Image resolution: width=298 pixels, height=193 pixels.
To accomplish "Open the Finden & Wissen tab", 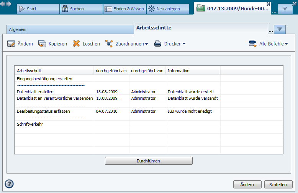I will tap(124, 9).
